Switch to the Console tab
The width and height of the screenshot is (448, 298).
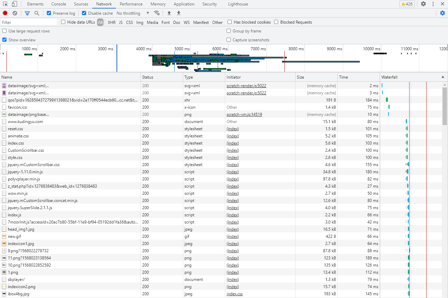coord(59,4)
